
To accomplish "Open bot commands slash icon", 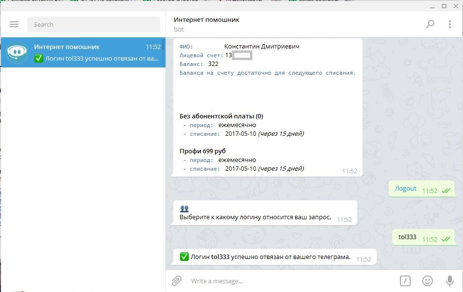I will point(405,281).
